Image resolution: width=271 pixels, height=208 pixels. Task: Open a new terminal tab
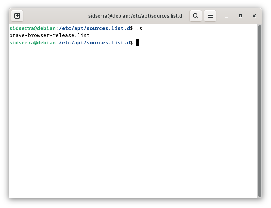tap(17, 16)
